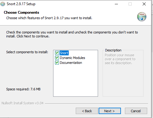Minimize the Snort Setup window
Screen dimensions: 153x118
click(116, 4)
